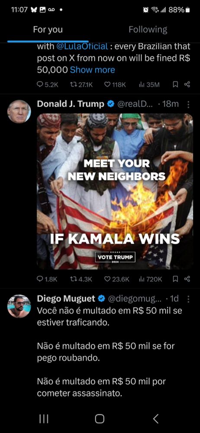Switch to the Following tab

click(148, 29)
